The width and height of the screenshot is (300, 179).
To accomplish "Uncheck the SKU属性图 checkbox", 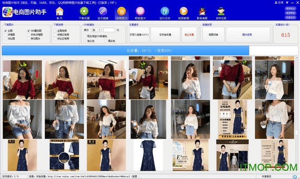I will click(29, 30).
